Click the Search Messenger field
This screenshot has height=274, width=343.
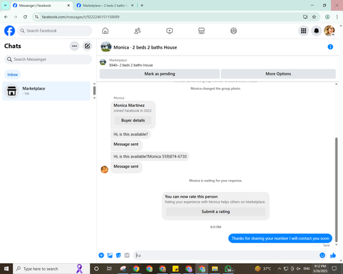[x=48, y=60]
